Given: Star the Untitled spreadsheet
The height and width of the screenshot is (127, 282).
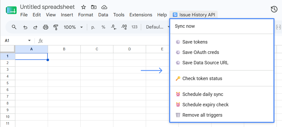Looking at the screenshot, I should click(x=84, y=7).
